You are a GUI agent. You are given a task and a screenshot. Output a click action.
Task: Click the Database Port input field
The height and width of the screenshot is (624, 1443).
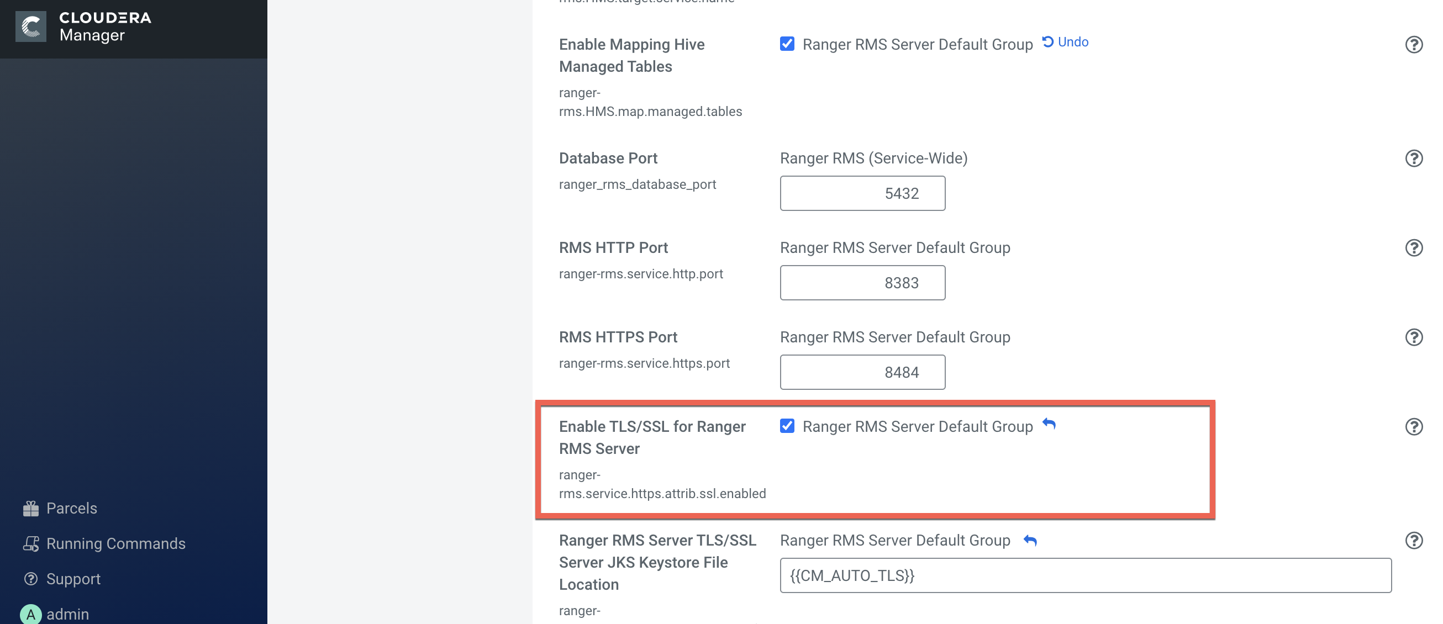pyautogui.click(x=862, y=193)
